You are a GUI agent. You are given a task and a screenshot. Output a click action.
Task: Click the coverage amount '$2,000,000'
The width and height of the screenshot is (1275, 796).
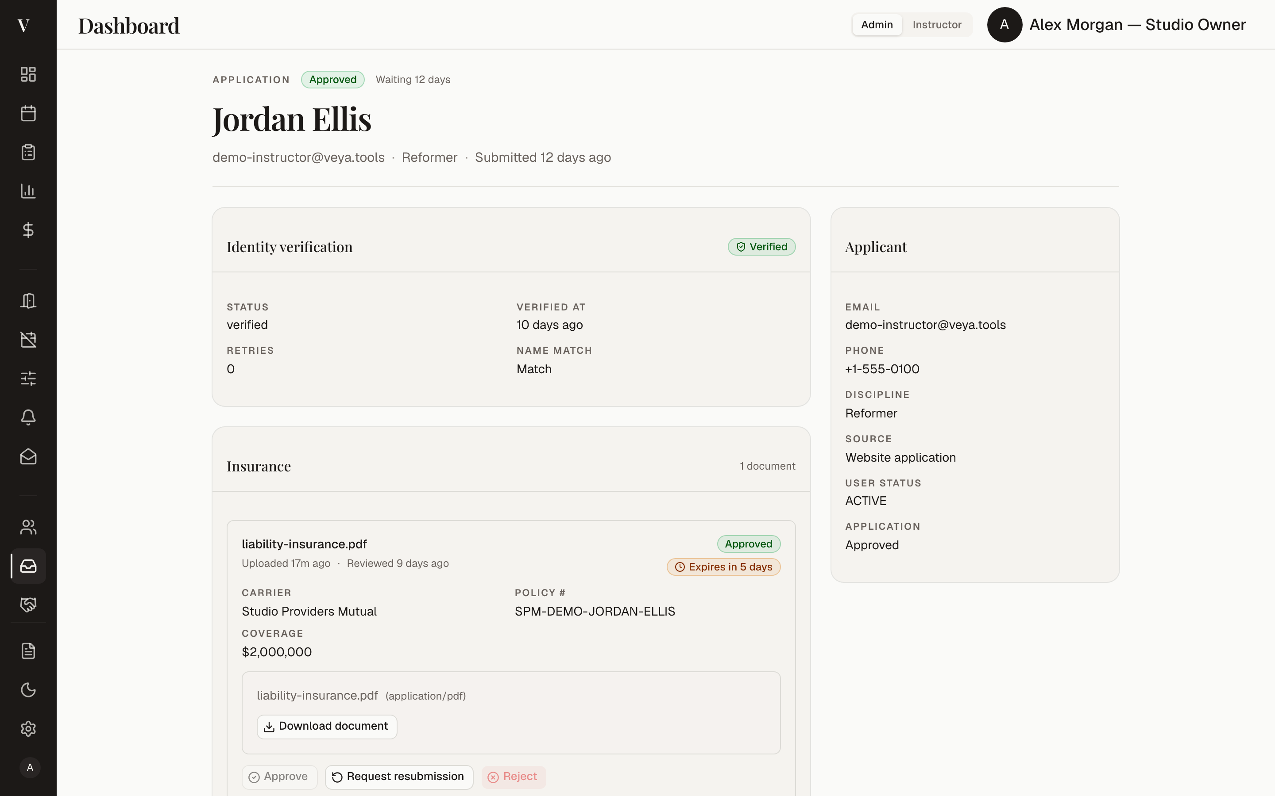tap(277, 652)
